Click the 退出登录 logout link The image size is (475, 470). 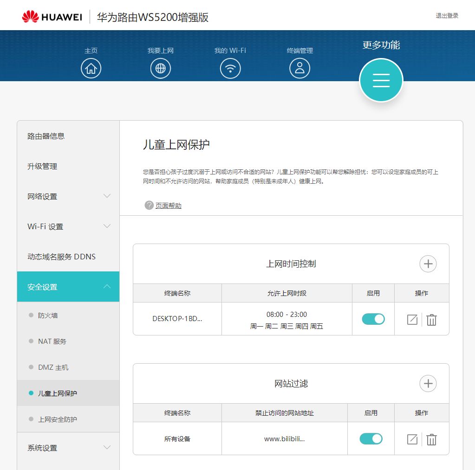click(447, 16)
